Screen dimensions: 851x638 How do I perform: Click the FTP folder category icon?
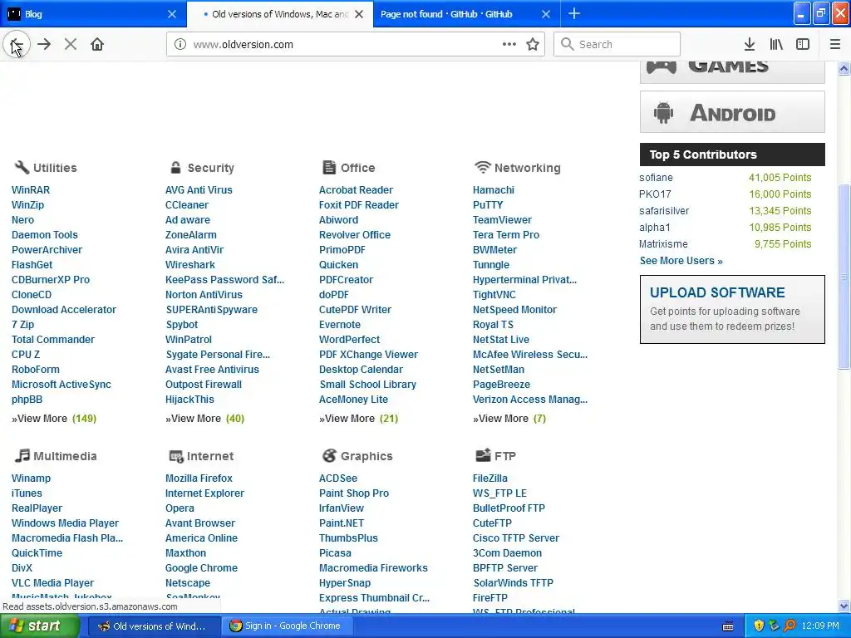(483, 456)
